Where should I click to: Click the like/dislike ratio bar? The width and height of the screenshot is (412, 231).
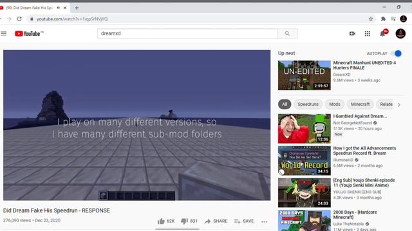click(x=178, y=228)
